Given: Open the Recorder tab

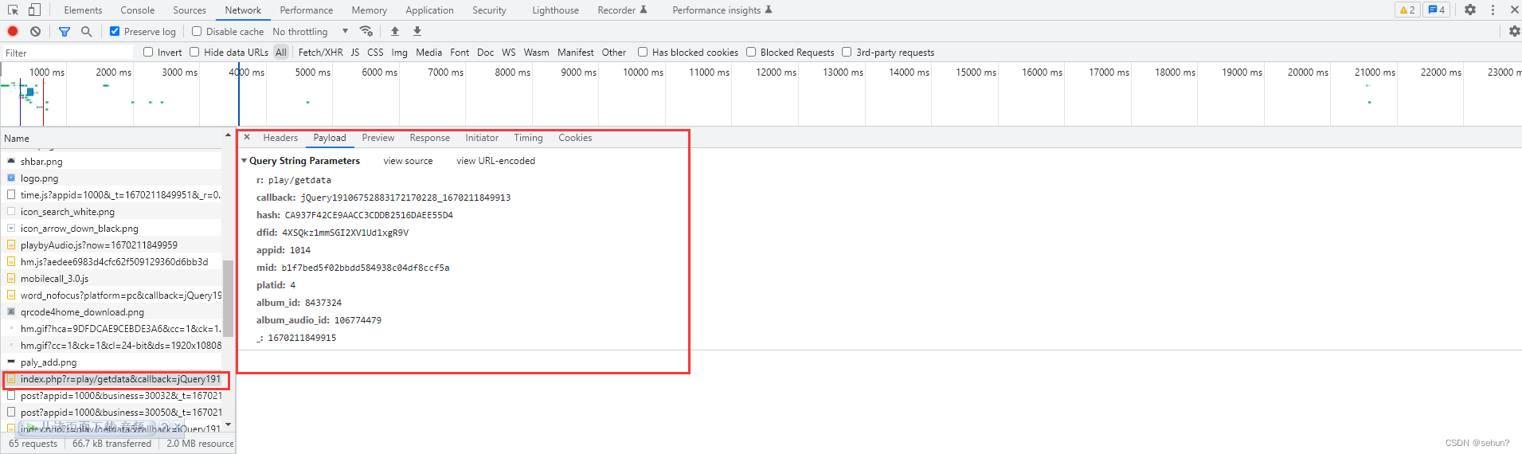Looking at the screenshot, I should (x=622, y=10).
